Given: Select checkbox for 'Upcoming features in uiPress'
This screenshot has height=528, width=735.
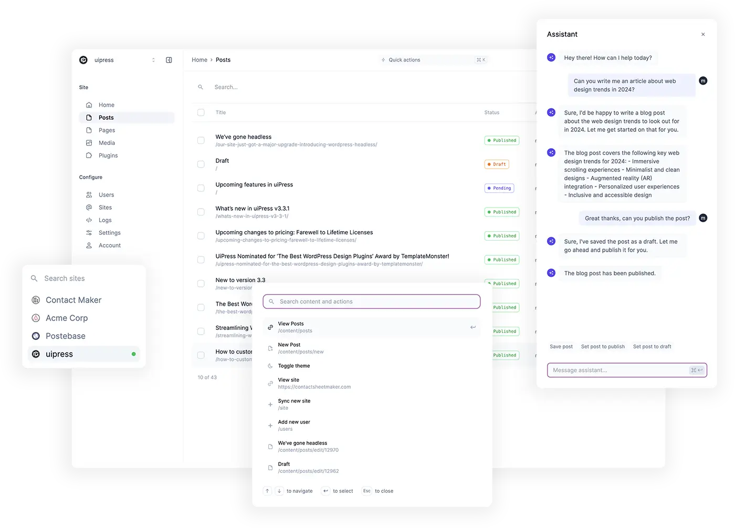Looking at the screenshot, I should click(201, 188).
